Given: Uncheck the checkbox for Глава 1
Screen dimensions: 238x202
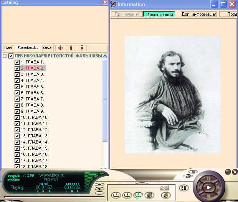Looking at the screenshot, I should pyautogui.click(x=17, y=62).
